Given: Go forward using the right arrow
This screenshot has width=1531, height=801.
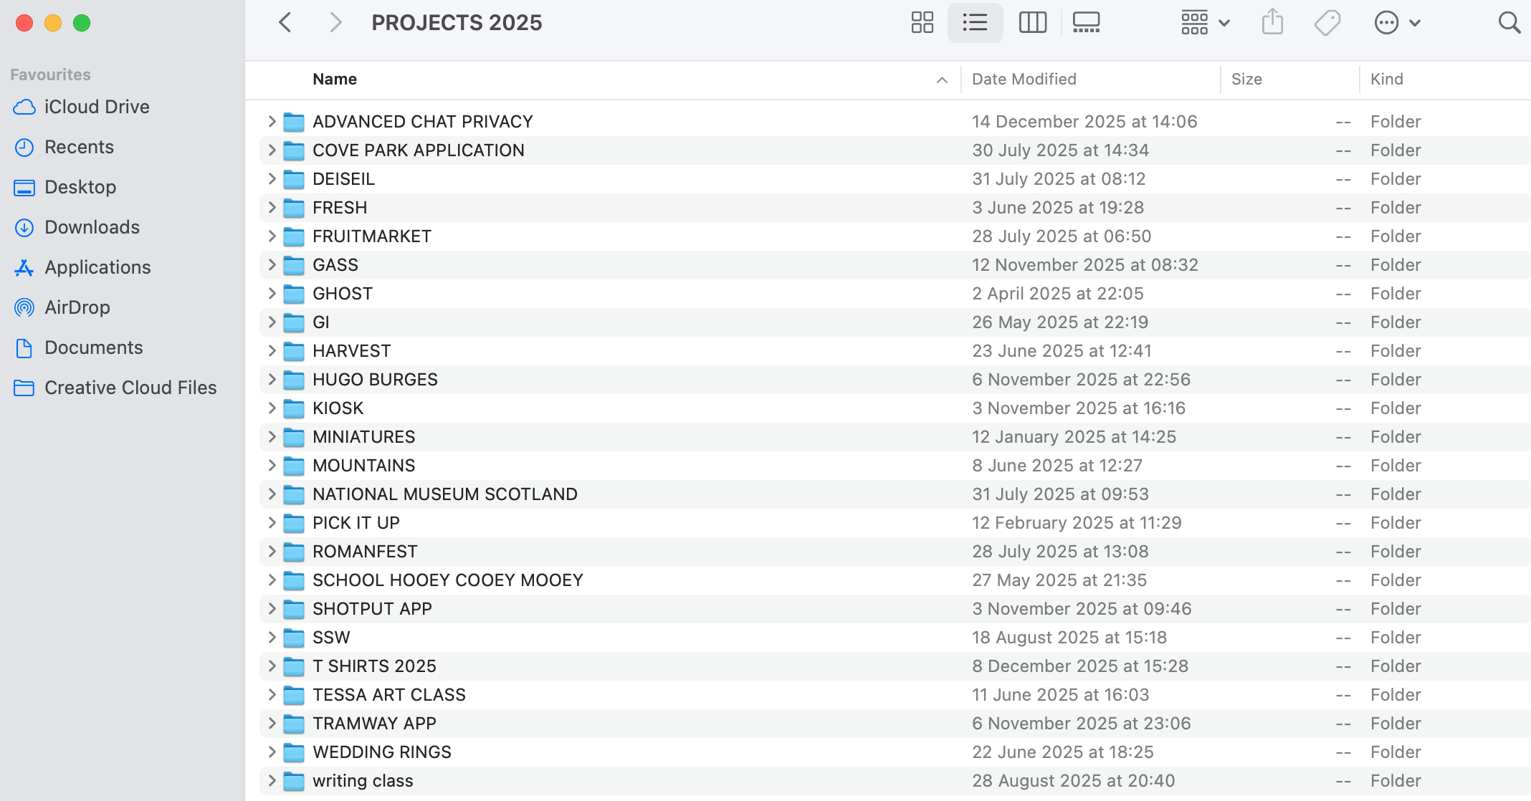Looking at the screenshot, I should [x=335, y=23].
